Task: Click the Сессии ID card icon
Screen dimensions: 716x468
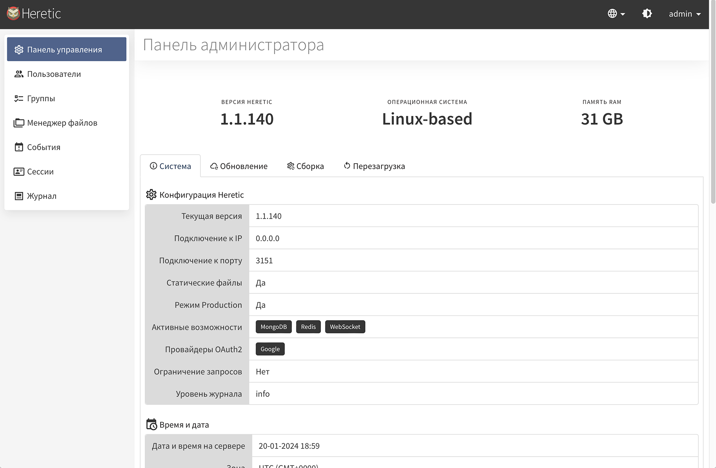Action: 19,171
